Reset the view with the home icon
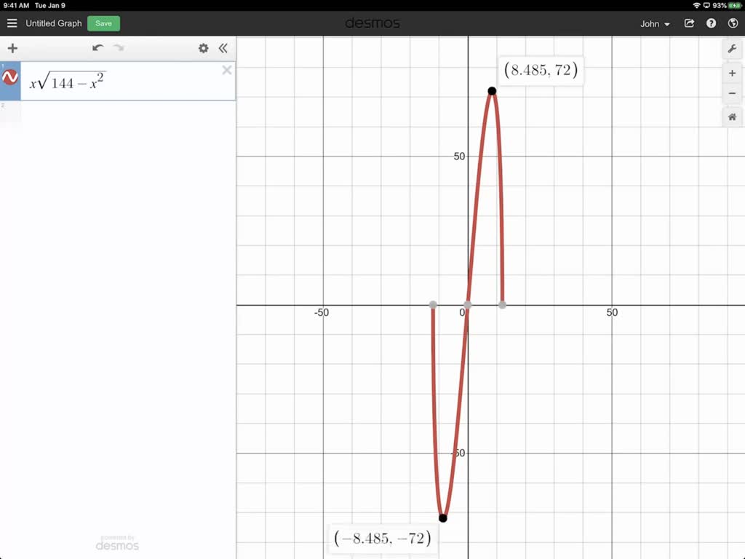This screenshot has height=559, width=745. point(732,116)
